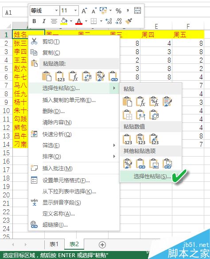The width and height of the screenshot is (210, 259).
Task: Open accounting format dropdown arrow
Action: pos(110,11)
